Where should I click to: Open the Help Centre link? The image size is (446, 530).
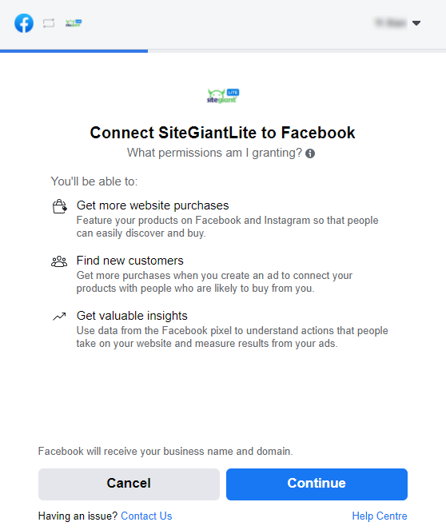[x=380, y=516]
